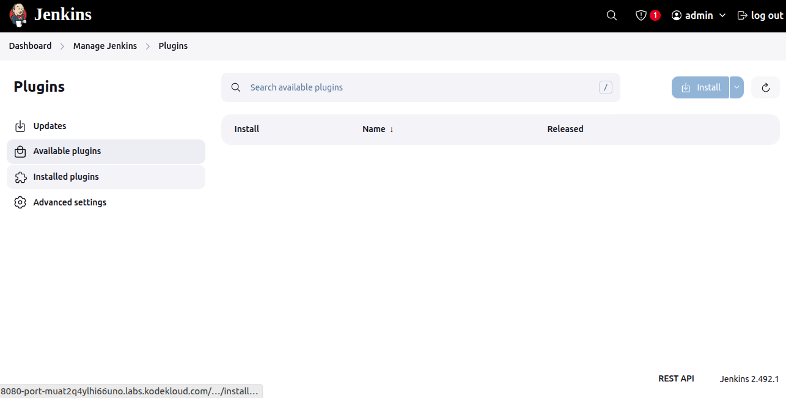786x398 pixels.
Task: Click the red notification count badge
Action: pyautogui.click(x=655, y=15)
